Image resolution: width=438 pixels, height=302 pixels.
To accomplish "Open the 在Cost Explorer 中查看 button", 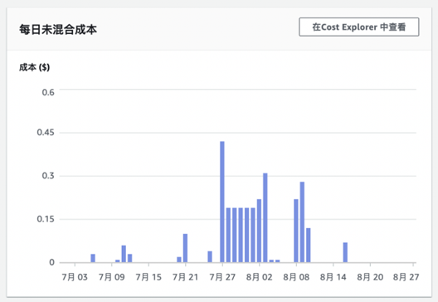I will [x=358, y=27].
